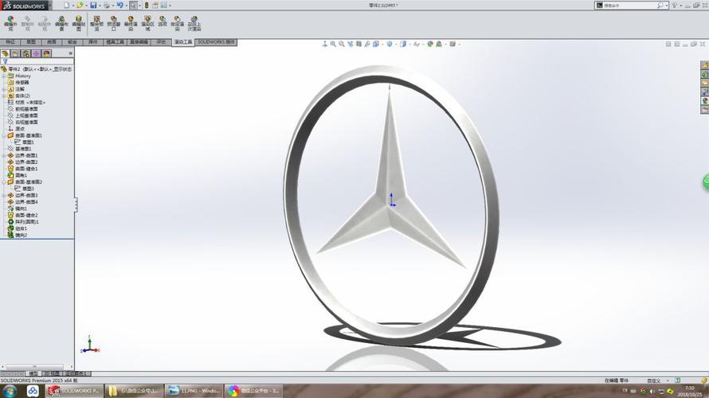The width and height of the screenshot is (709, 398).
Task: Create a new document
Action: [x=66, y=6]
